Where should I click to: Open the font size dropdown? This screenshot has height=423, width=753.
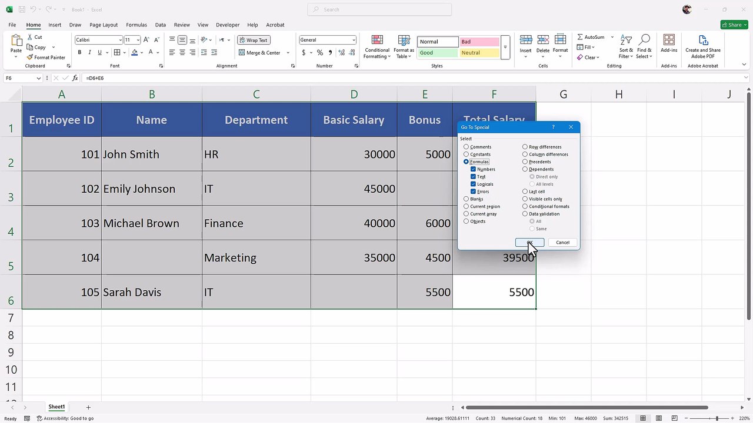[x=138, y=40]
